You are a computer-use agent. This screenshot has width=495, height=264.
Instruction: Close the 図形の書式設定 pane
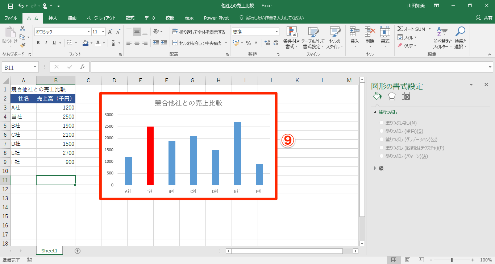pyautogui.click(x=486, y=84)
